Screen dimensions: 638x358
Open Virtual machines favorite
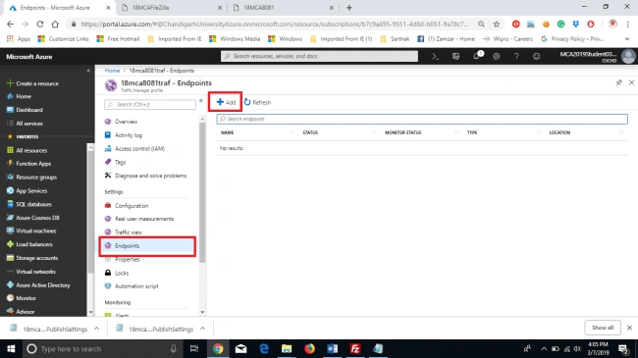coord(31,230)
